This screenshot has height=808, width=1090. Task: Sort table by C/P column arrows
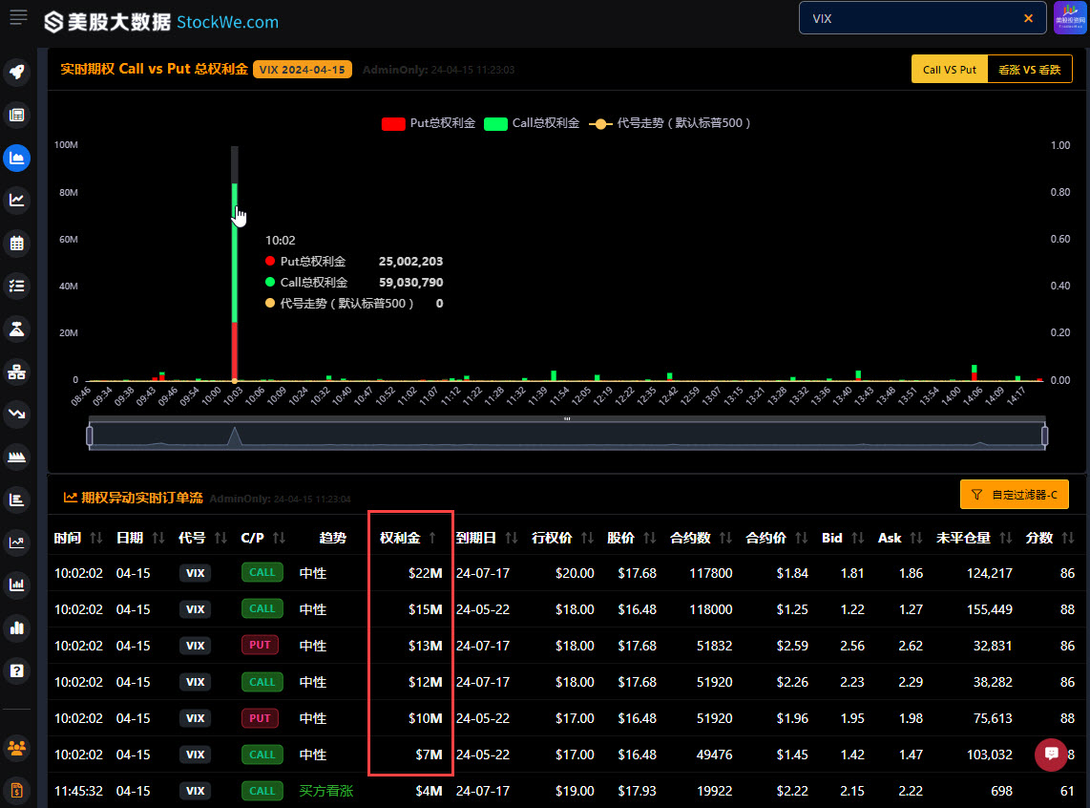click(280, 538)
